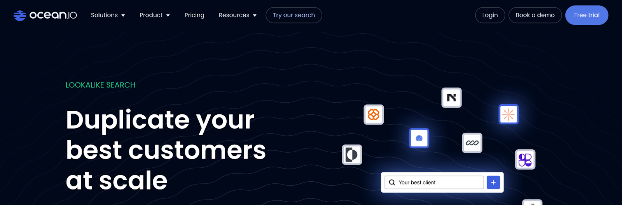The width and height of the screenshot is (622, 205).
Task: Focus the Your best client search field
Action: click(439, 183)
